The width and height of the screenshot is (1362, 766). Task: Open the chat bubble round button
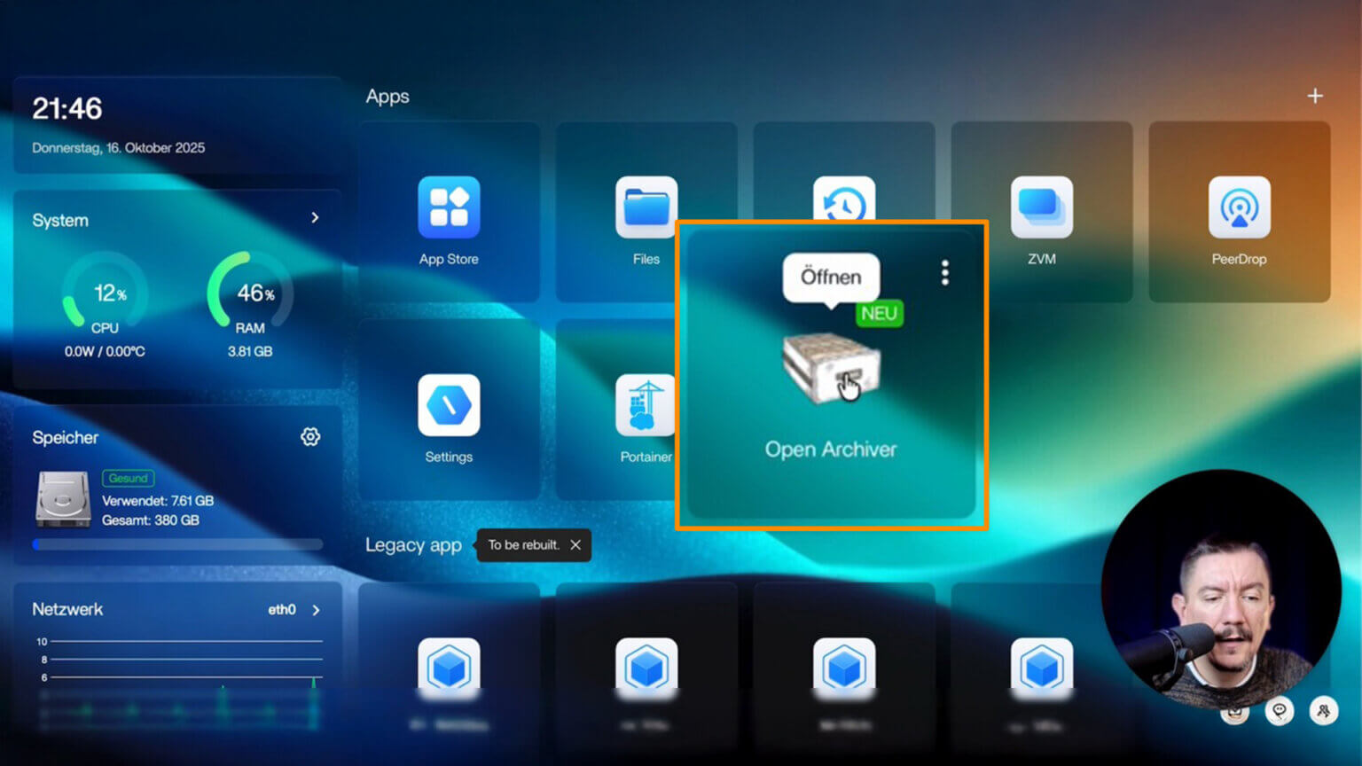(1280, 710)
